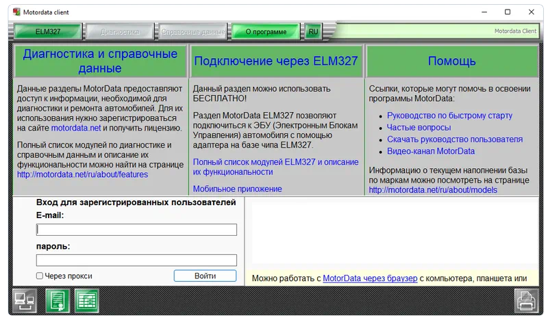Image resolution: width=548 pixels, height=322 pixels.
Task: Open the О программе tab
Action: click(266, 31)
